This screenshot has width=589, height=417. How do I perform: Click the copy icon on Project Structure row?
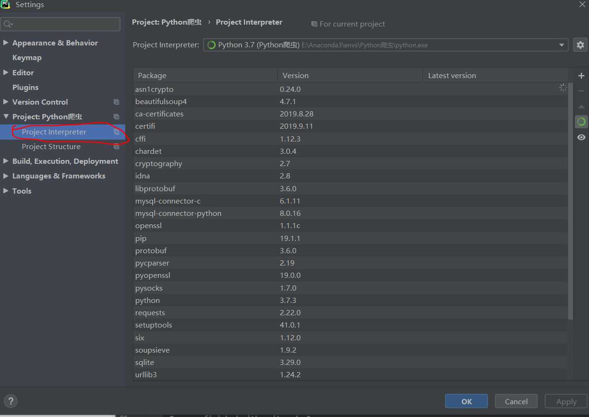[116, 147]
